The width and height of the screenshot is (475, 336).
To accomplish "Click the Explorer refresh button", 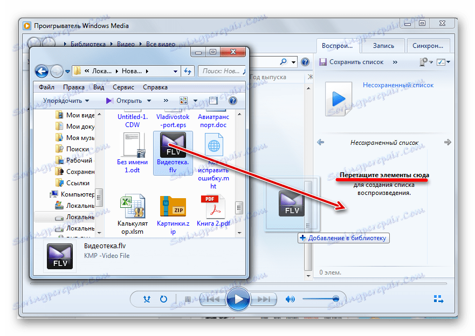I will coord(188,72).
